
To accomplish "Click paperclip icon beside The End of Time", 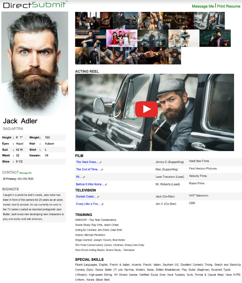I will click(x=102, y=169).
